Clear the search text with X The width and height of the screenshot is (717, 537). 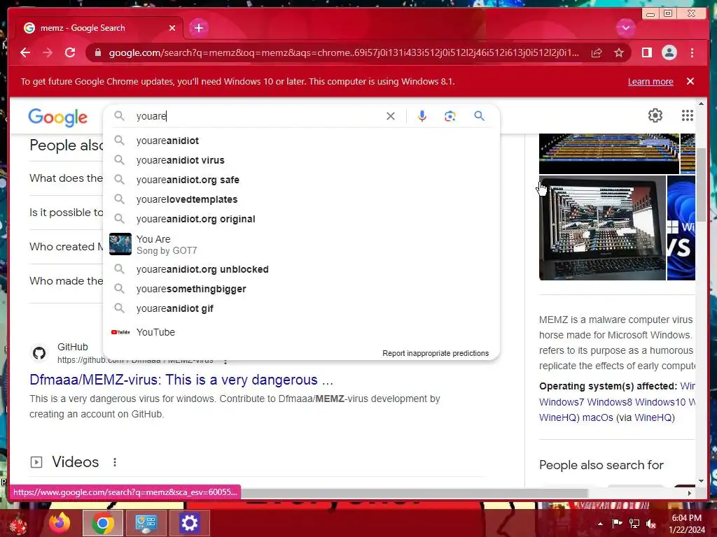(x=390, y=116)
